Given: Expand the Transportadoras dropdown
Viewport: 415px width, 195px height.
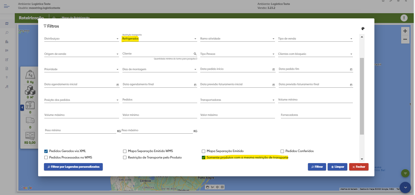Looking at the screenshot, I should tap(273, 100).
